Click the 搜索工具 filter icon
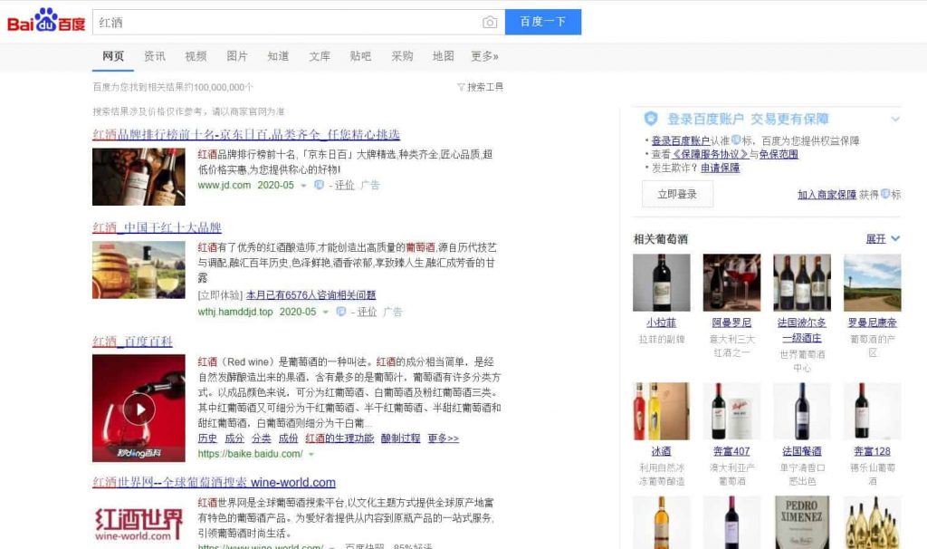The width and height of the screenshot is (927, 549). (x=461, y=87)
